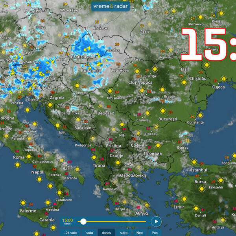Click the timeline slider handle
The image size is (236, 236).
[83, 221]
